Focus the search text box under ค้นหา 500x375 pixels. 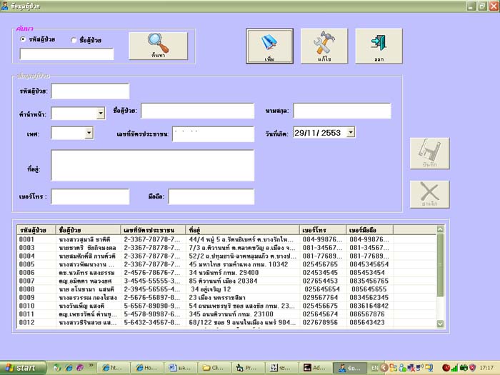pos(66,54)
